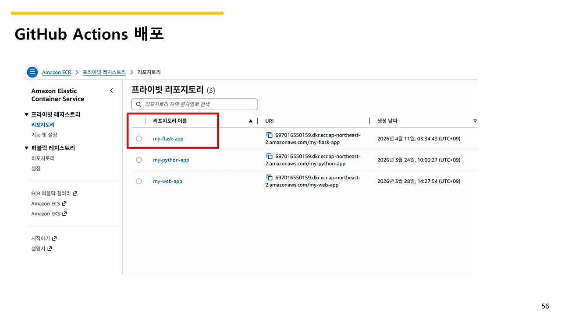Select the my-flask-app radio button
Viewport: 561px width, 315px height.
click(x=139, y=139)
